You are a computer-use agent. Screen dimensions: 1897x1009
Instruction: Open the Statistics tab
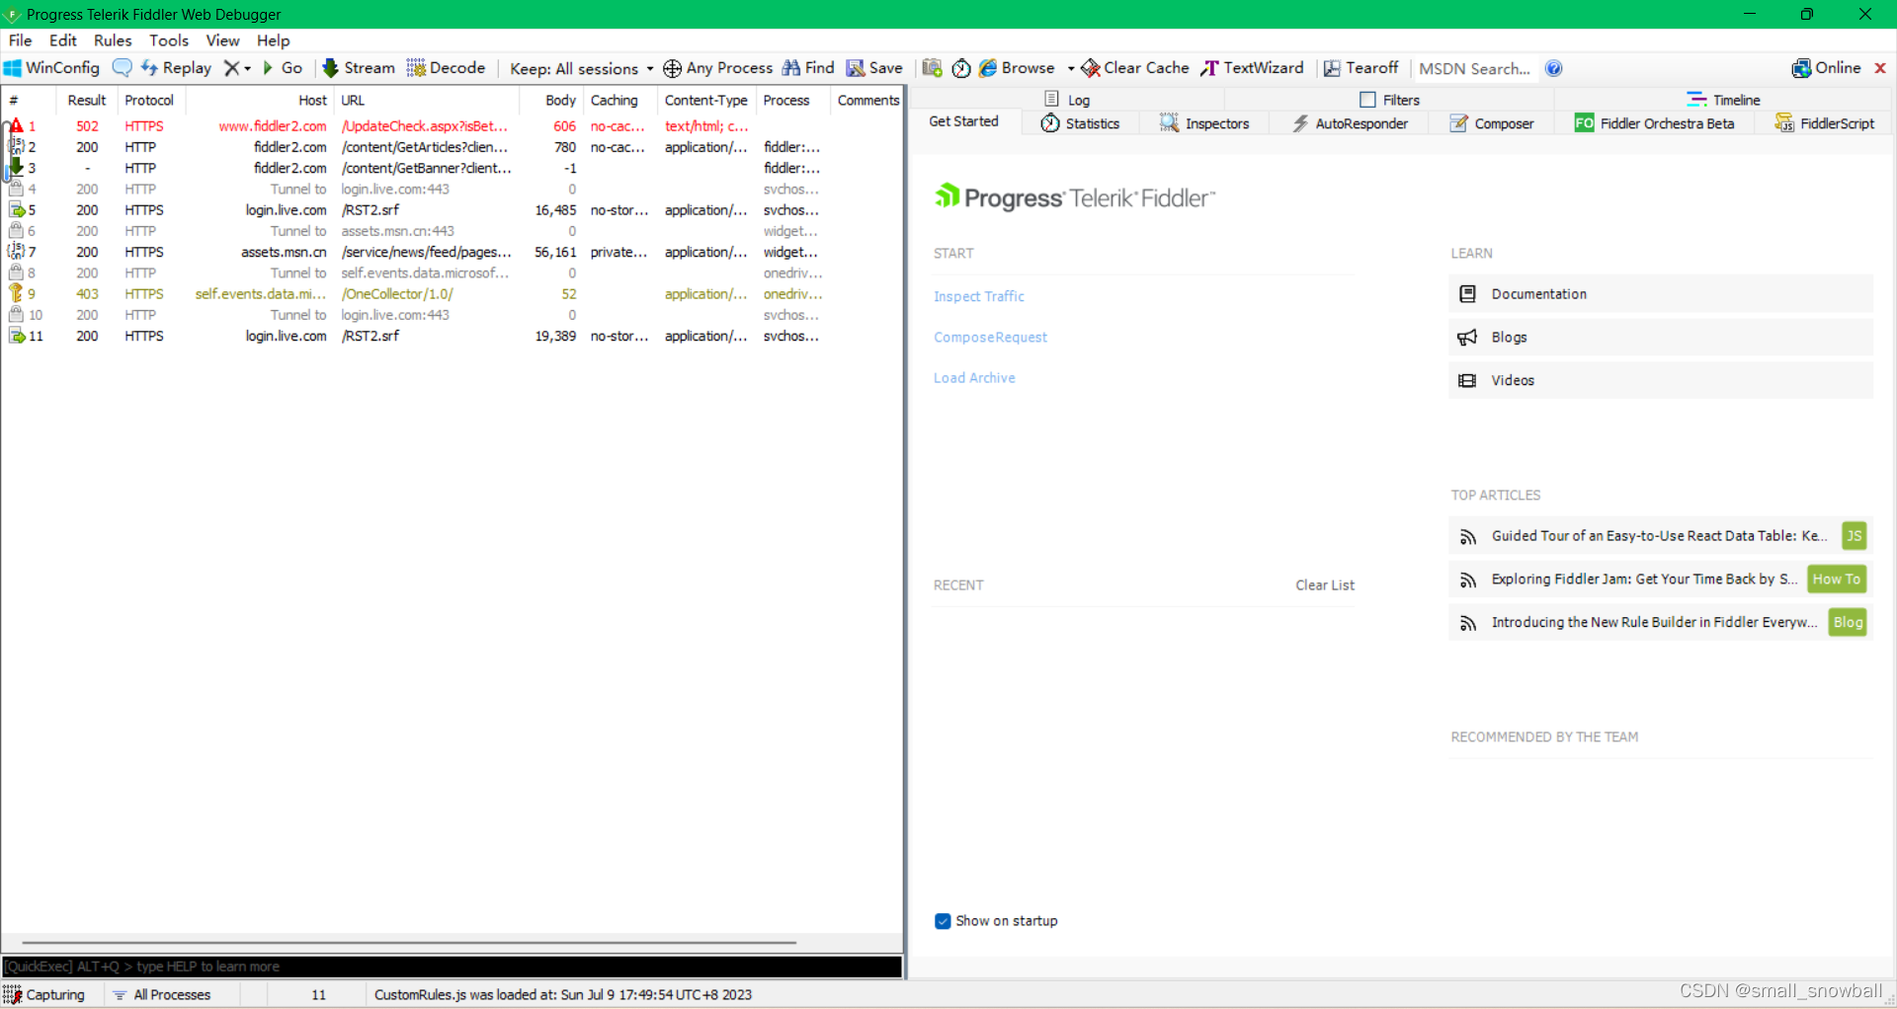1080,123
